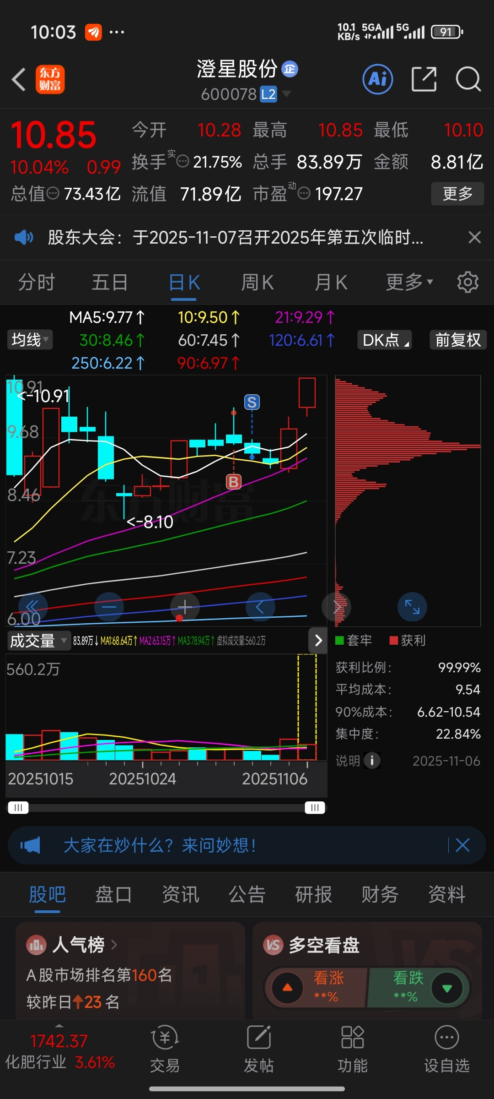This screenshot has width=494, height=1099.
Task: Tap the speaker announcement icon
Action: (24, 237)
